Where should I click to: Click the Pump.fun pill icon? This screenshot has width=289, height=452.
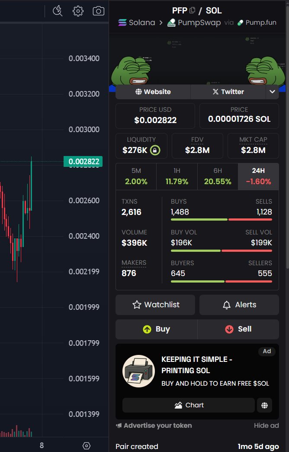(240, 23)
